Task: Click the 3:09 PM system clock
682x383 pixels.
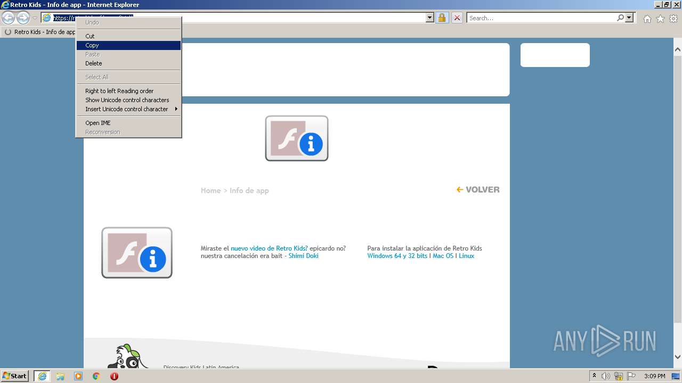Action: click(654, 376)
